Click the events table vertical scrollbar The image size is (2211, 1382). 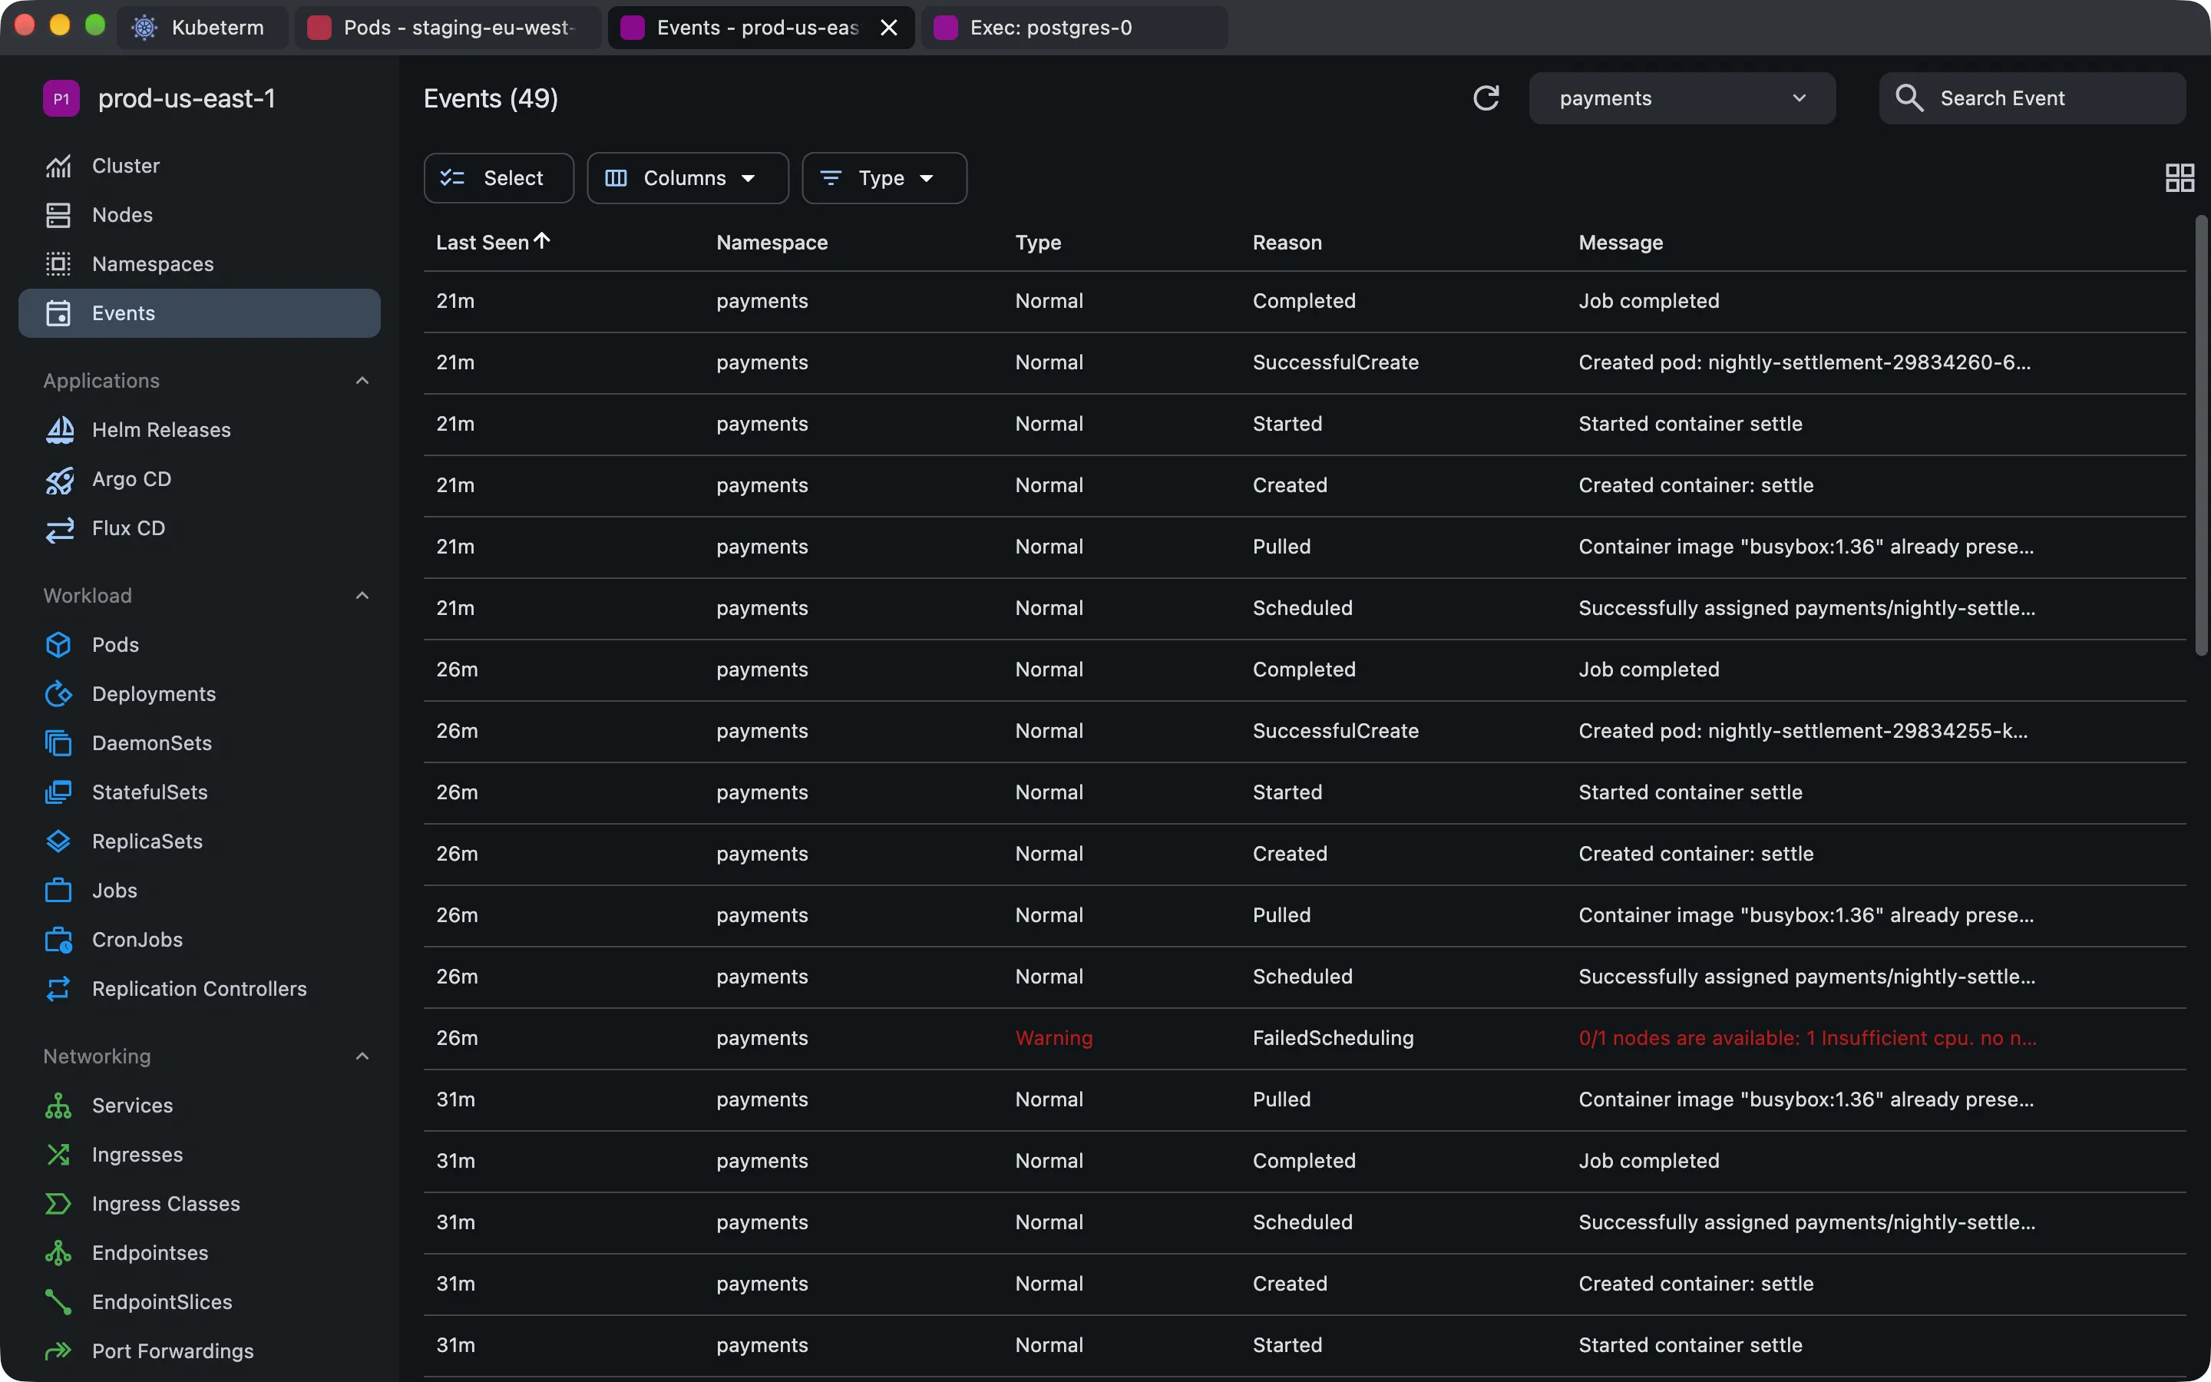[2201, 435]
